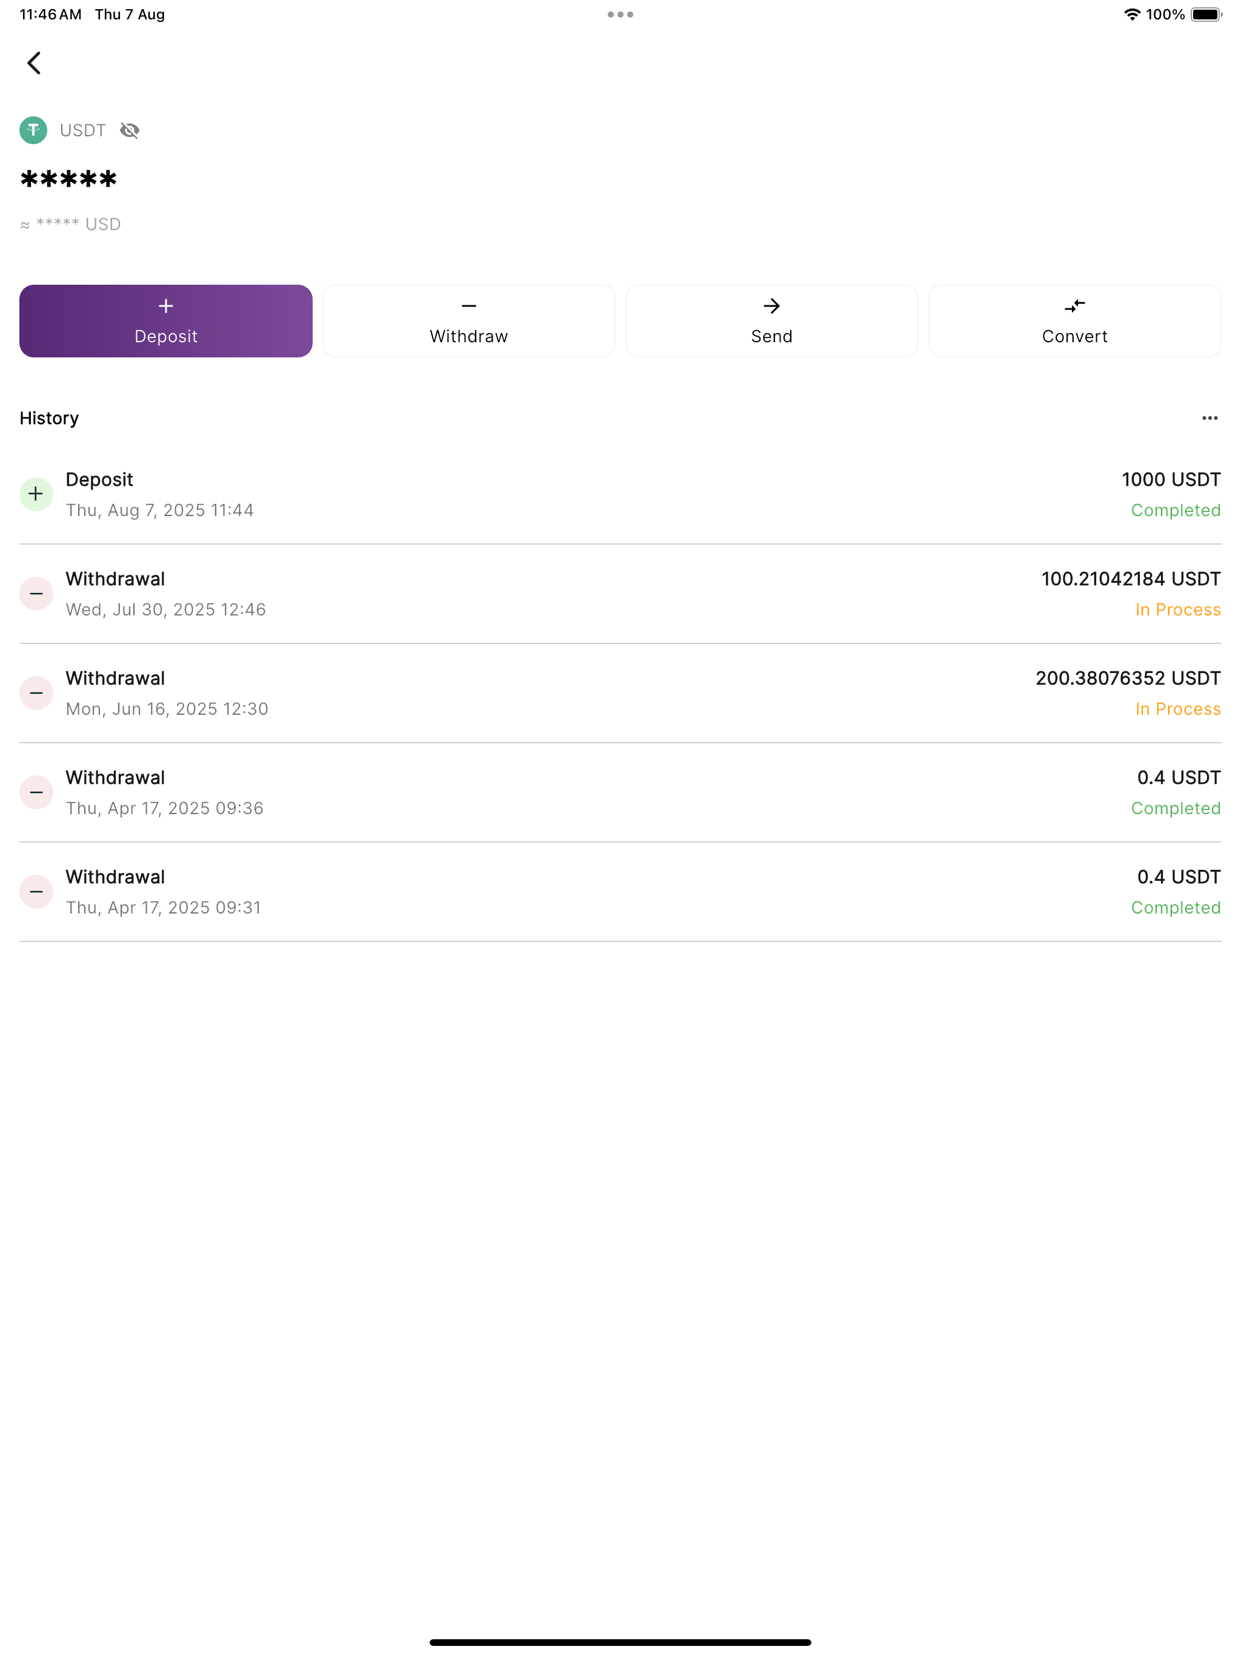Tap the hidden balance asterisks
Image resolution: width=1241 pixels, height=1655 pixels.
click(x=69, y=179)
